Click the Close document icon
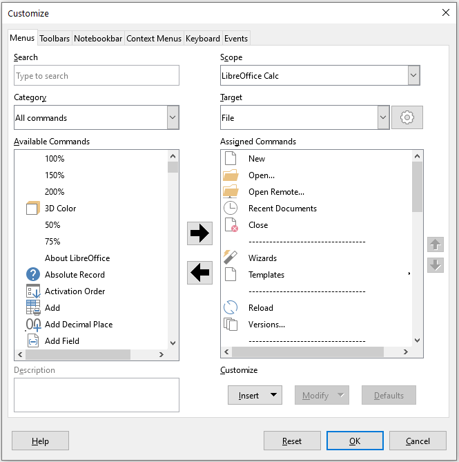This screenshot has height=462, width=459. coord(231,225)
